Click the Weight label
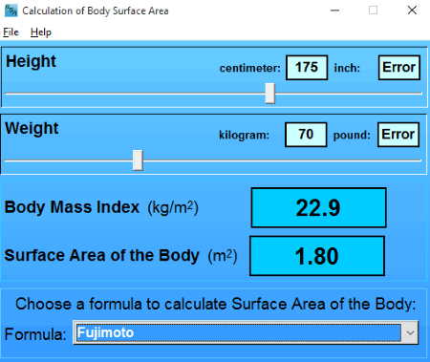This screenshot has height=362, width=430. [x=32, y=129]
